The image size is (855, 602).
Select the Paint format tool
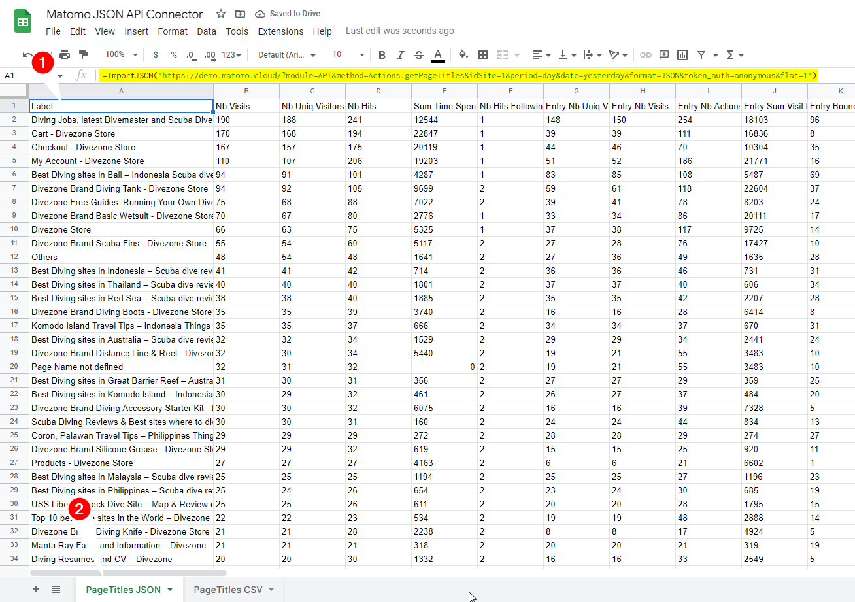[83, 55]
